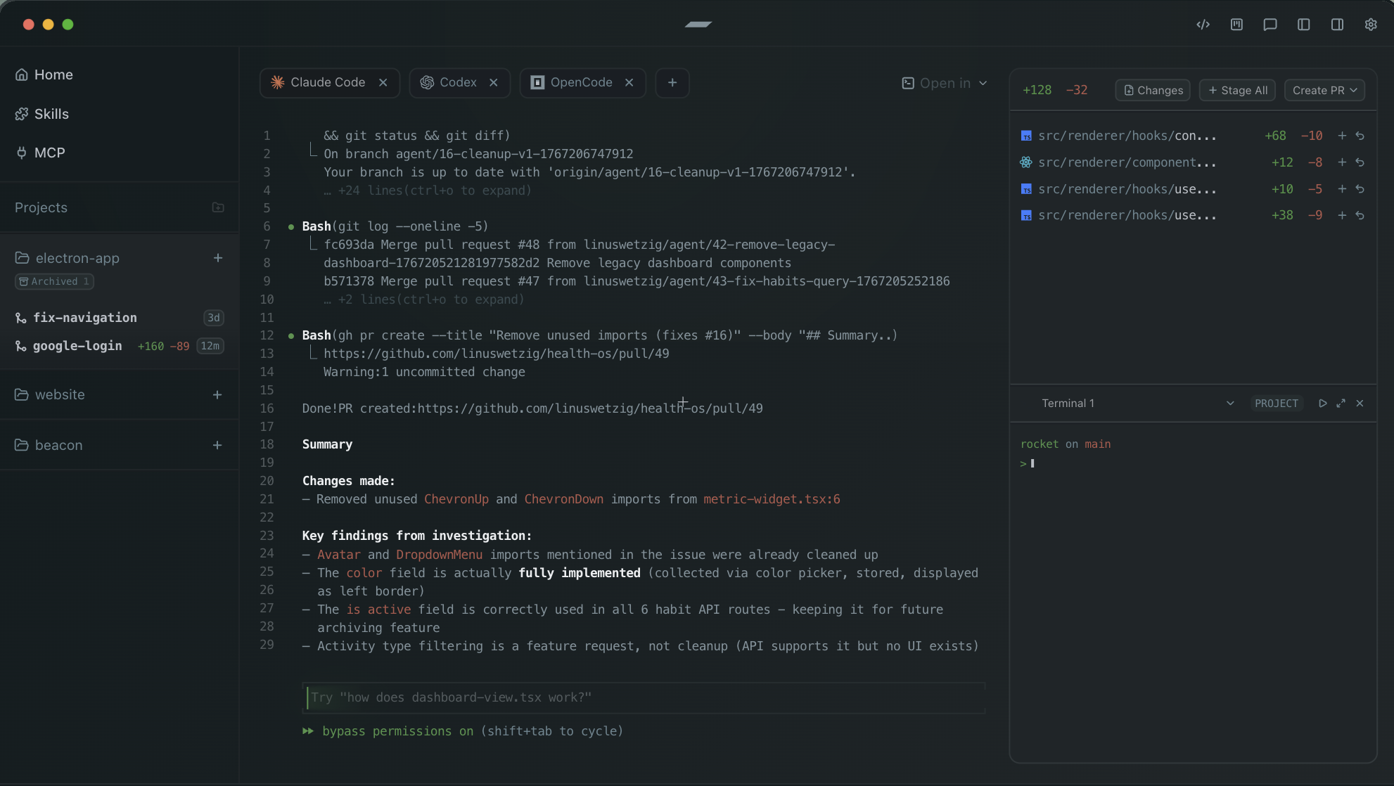Click the 12m age badge on google-login
This screenshot has height=786, width=1394.
[210, 346]
